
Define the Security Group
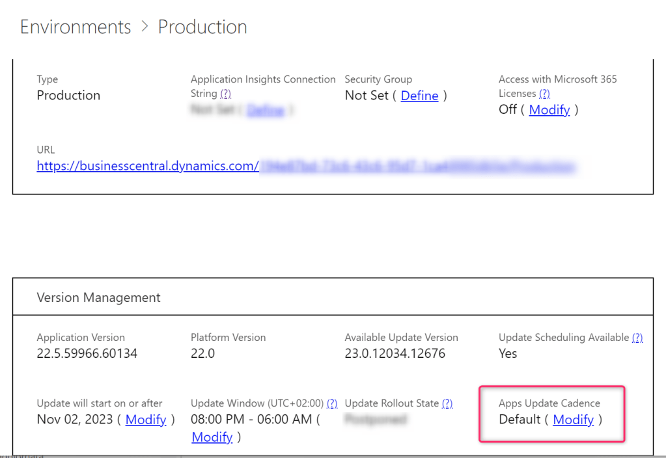pyautogui.click(x=419, y=96)
